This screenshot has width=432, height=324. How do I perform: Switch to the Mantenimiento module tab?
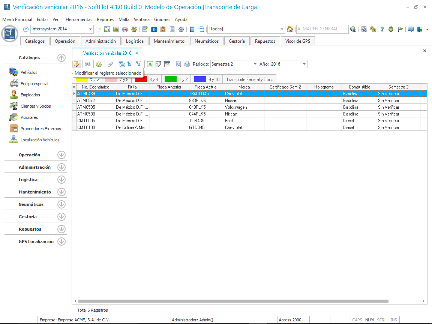coord(169,41)
